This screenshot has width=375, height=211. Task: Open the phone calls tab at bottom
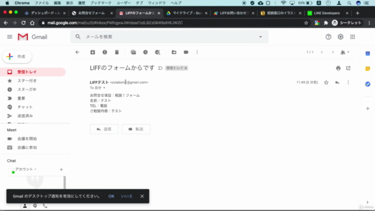coord(45,206)
